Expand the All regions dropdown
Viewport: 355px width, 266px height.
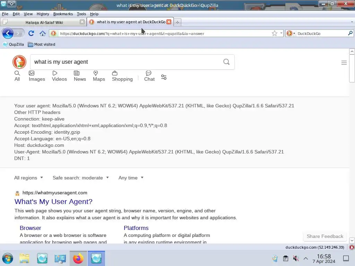[28, 178]
